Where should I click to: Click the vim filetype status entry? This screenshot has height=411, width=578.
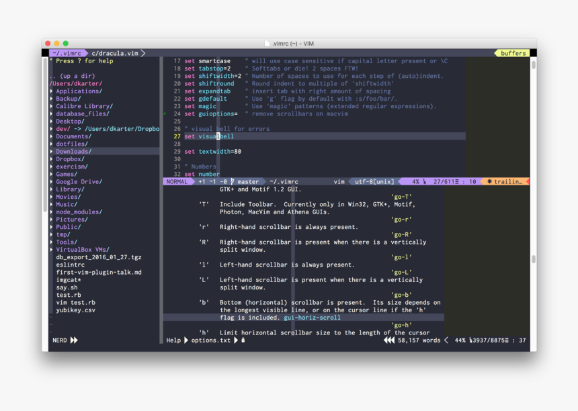click(339, 181)
